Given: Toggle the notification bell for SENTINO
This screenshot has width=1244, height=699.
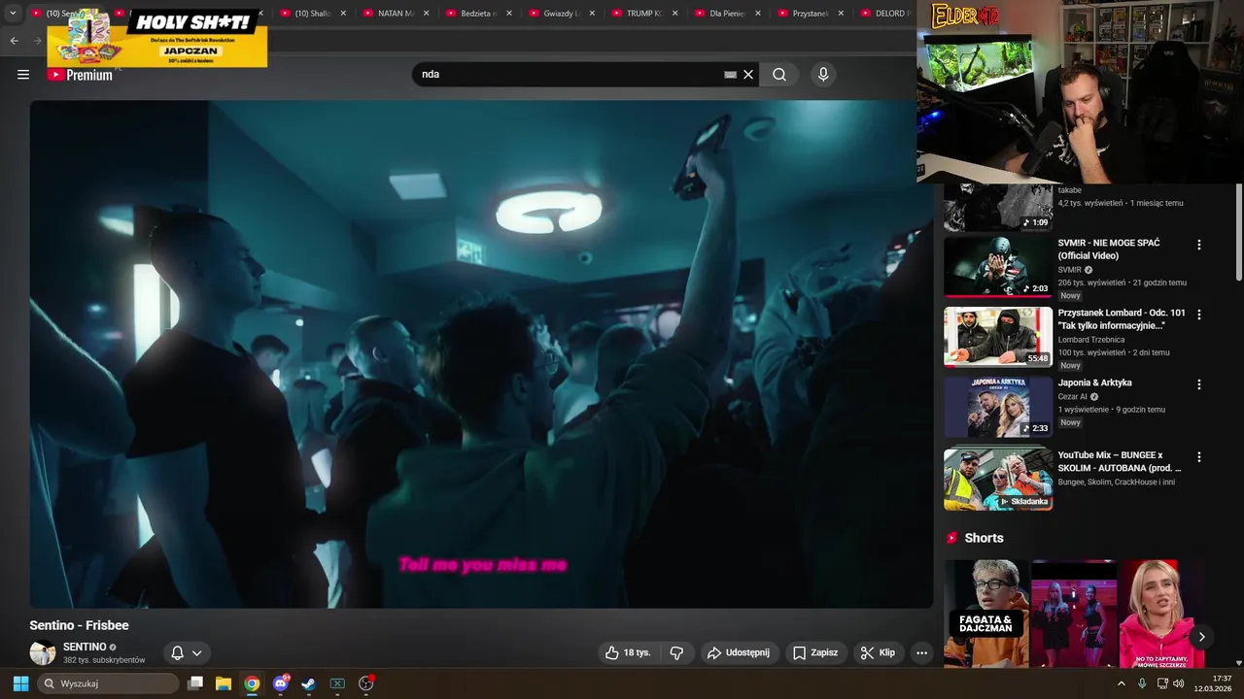Looking at the screenshot, I should [x=177, y=653].
